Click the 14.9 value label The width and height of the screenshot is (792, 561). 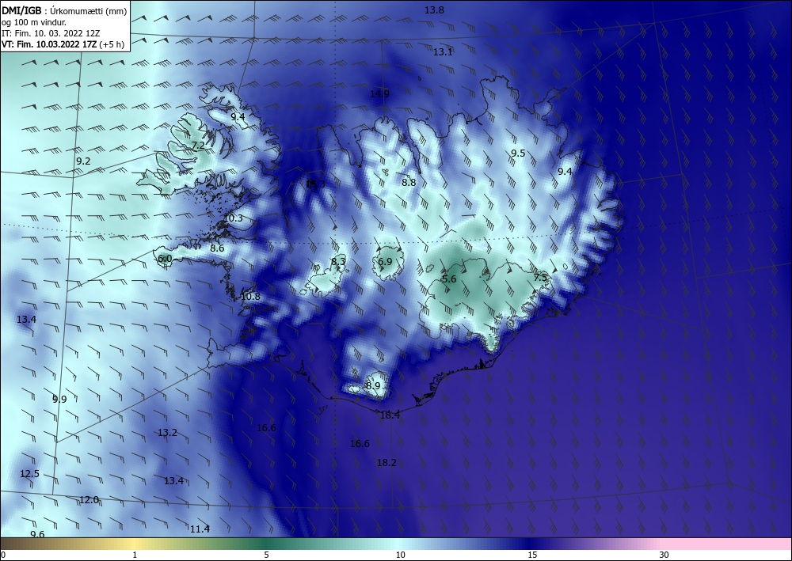[379, 93]
